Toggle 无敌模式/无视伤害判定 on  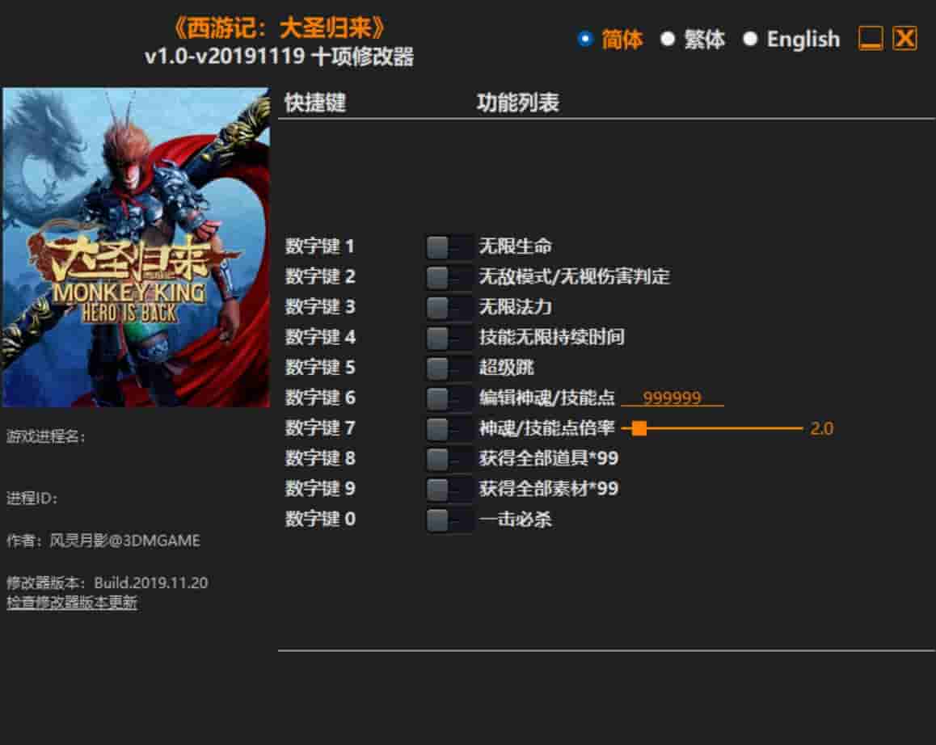[x=447, y=277]
